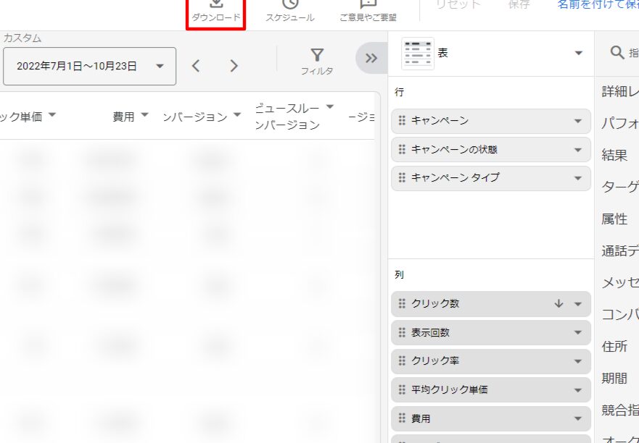Collapse the panel with double-chevron button
This screenshot has height=443, width=639.
click(371, 59)
